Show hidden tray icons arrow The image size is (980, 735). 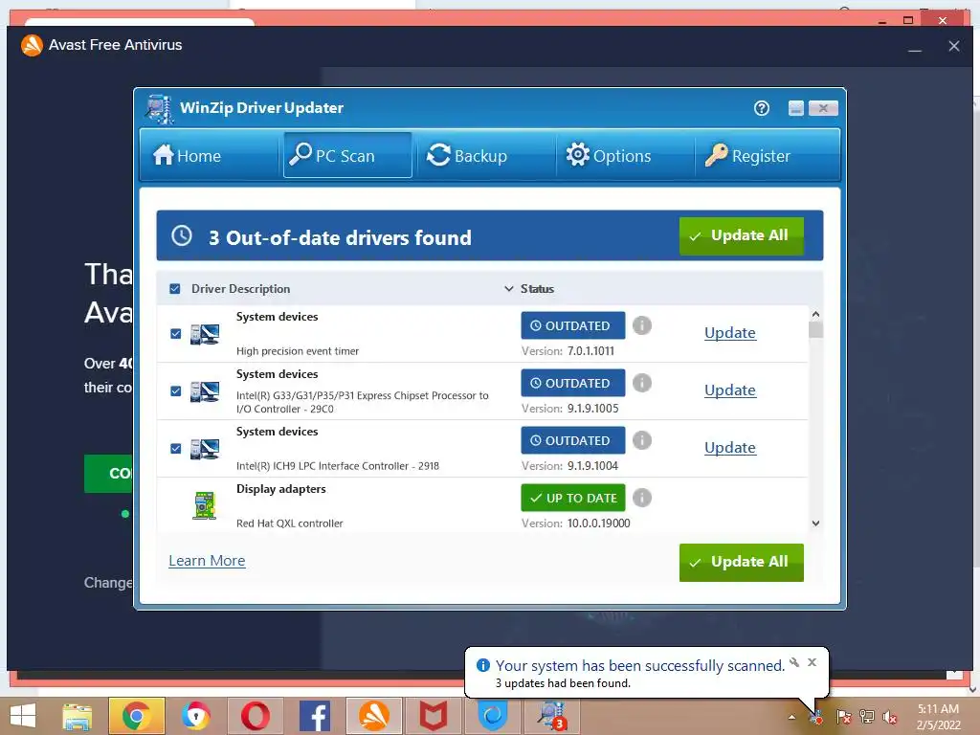pos(791,718)
